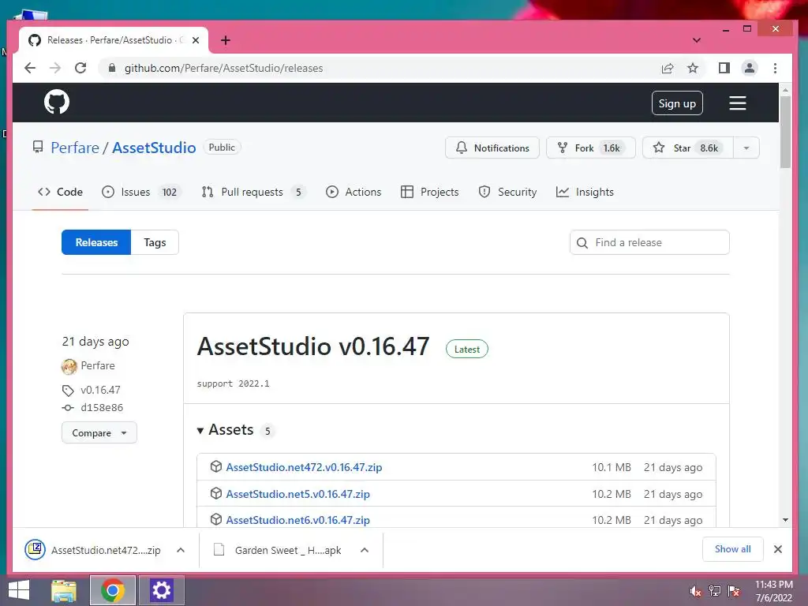Open the Compare dropdown

tap(99, 433)
